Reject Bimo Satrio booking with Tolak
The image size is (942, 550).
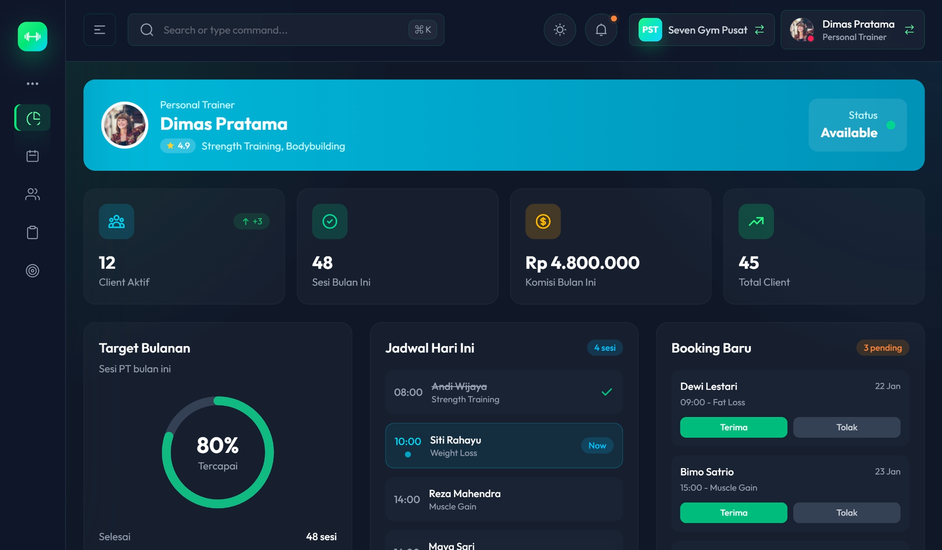(847, 513)
